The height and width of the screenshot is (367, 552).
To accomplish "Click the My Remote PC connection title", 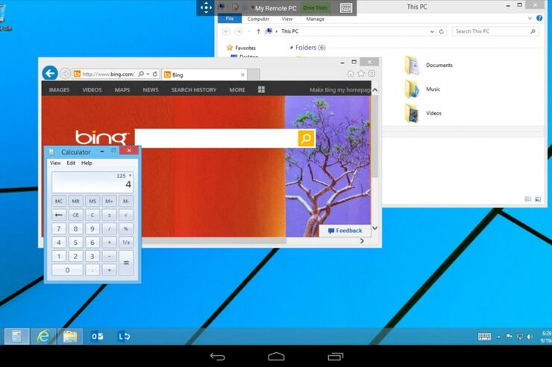I will pos(276,8).
